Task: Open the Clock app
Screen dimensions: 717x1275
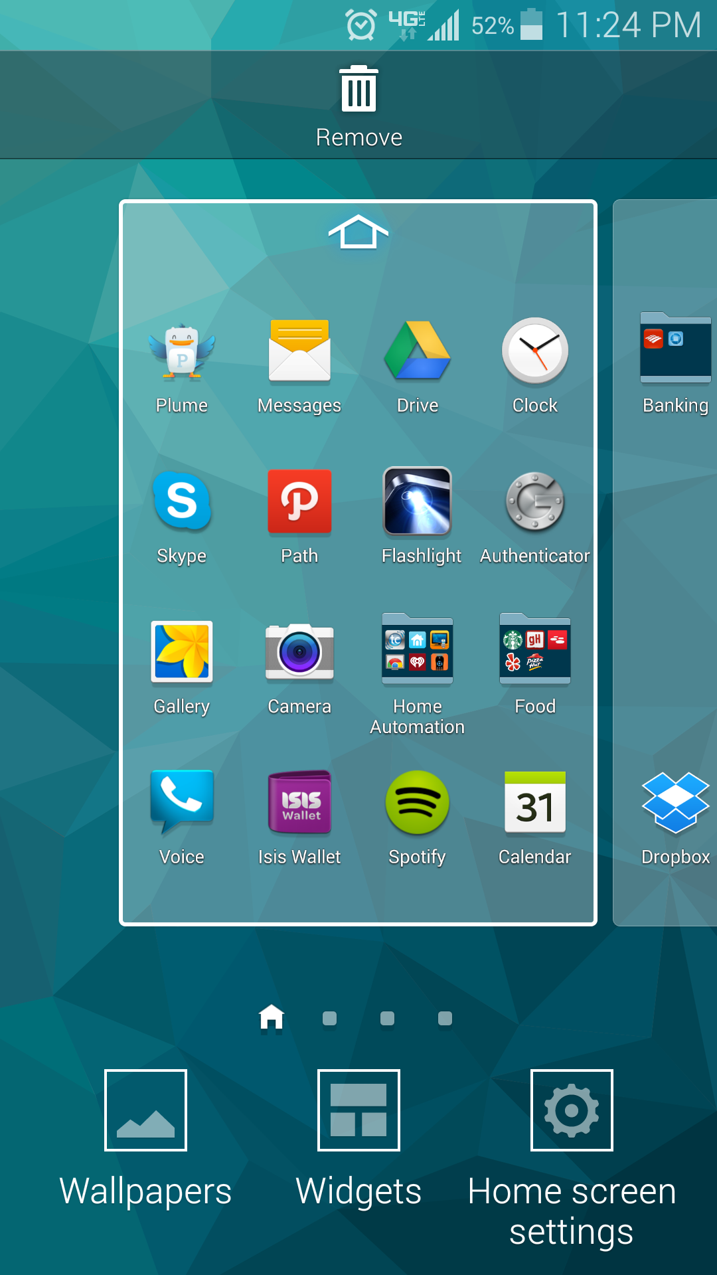Action: point(535,351)
